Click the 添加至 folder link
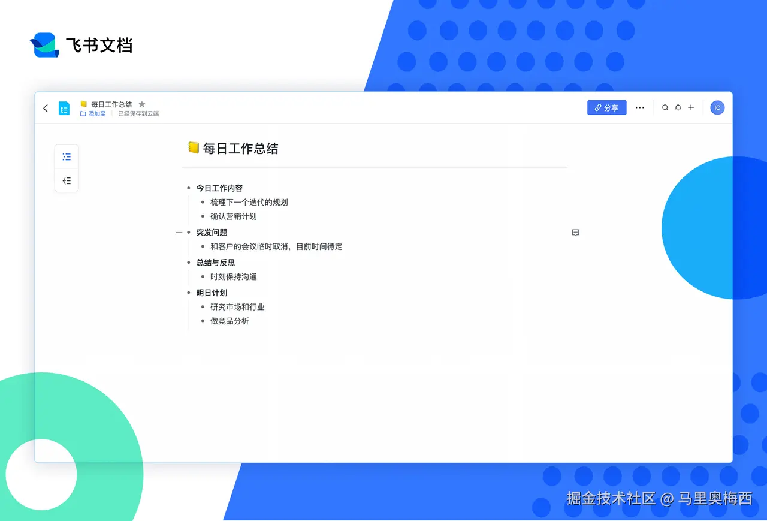Image resolution: width=767 pixels, height=521 pixels. click(93, 113)
